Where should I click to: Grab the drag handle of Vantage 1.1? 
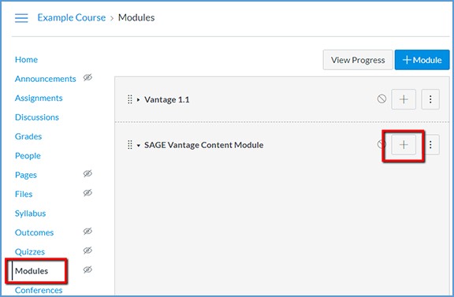pyautogui.click(x=130, y=99)
